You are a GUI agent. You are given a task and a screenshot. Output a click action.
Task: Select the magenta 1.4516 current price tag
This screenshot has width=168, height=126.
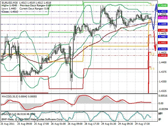[x=163, y=18]
